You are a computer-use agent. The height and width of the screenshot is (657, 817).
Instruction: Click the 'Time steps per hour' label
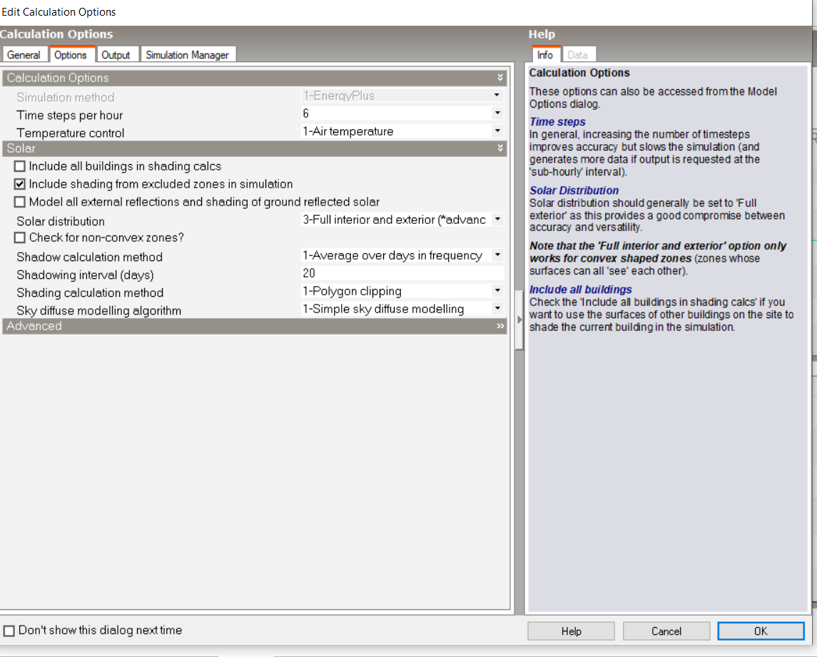70,115
